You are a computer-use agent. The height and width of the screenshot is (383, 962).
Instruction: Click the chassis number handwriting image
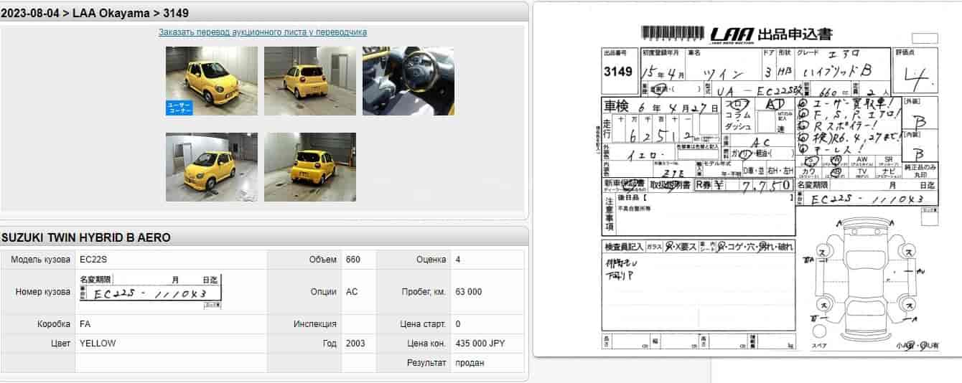click(x=150, y=291)
